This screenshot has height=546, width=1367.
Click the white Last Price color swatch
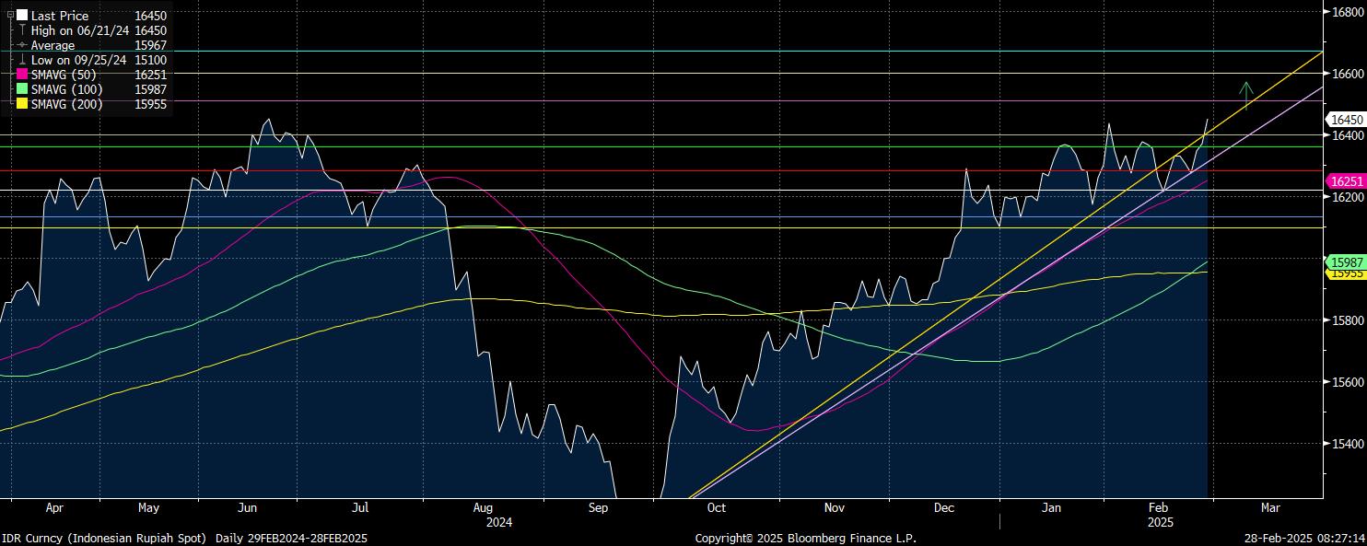click(x=22, y=16)
